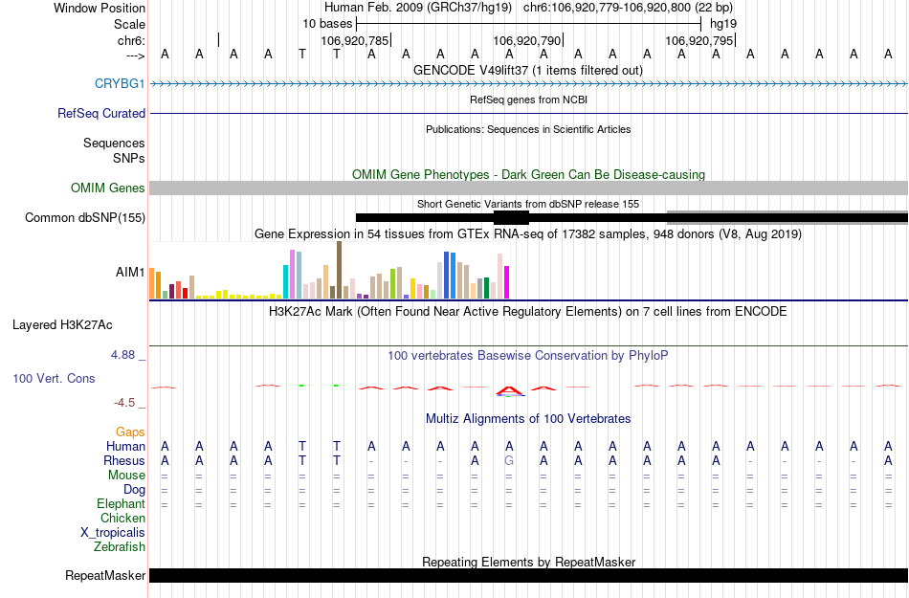Click the Common dbSNP(155) label
This screenshot has height=598, width=909.
(x=85, y=218)
